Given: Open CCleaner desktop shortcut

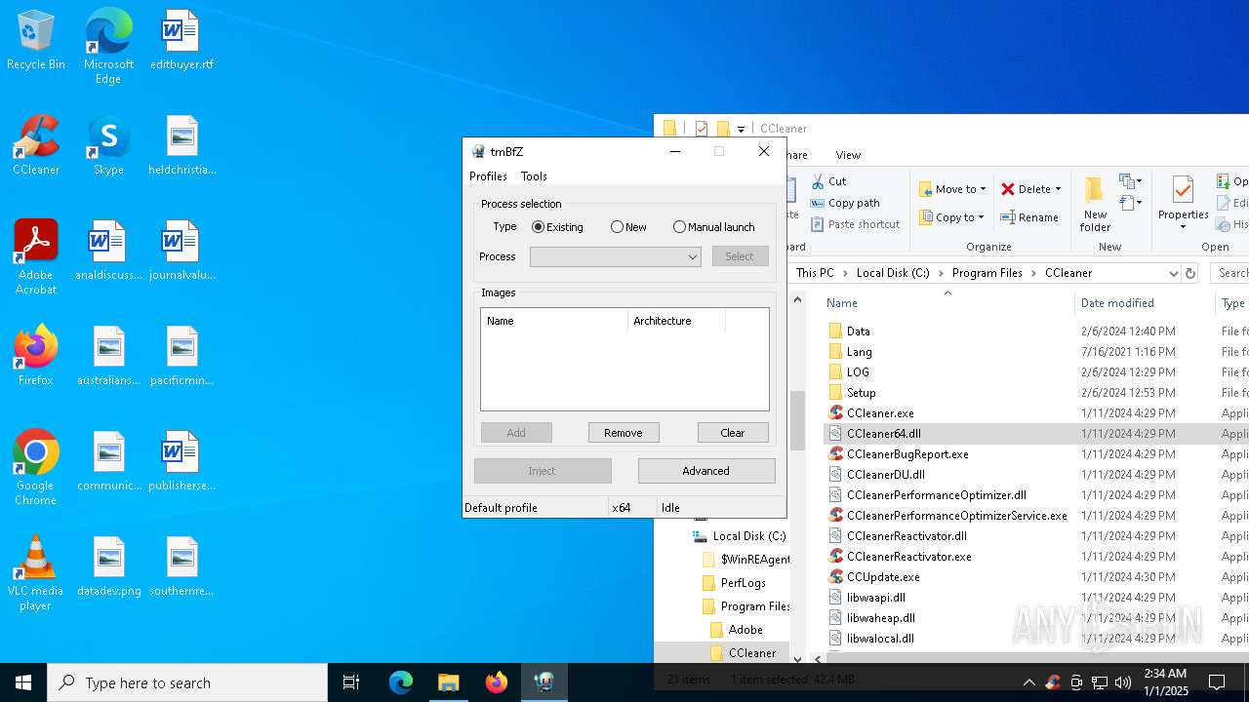Looking at the screenshot, I should pos(36,146).
